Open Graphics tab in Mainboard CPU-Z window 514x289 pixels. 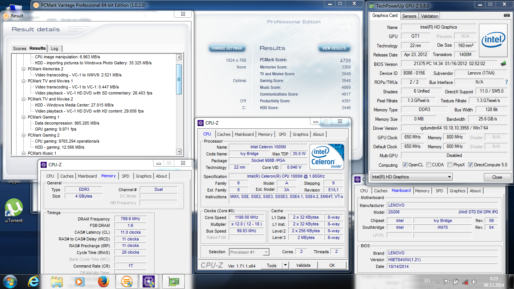click(x=458, y=191)
